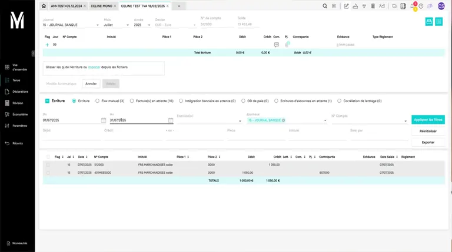Click the N° Compte filter input field
This screenshot has height=252, width=452.
(367, 121)
